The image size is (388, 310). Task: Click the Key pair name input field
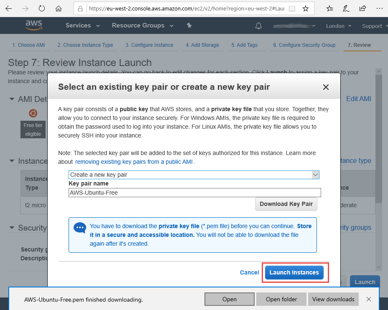(195, 193)
